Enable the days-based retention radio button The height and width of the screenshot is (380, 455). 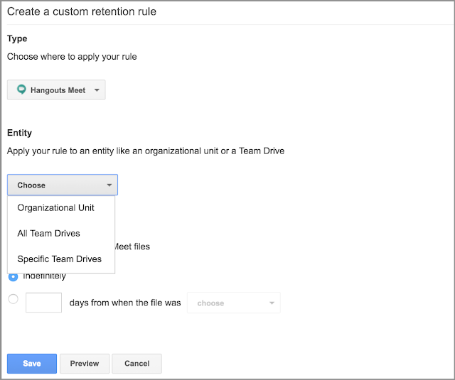tap(13, 299)
